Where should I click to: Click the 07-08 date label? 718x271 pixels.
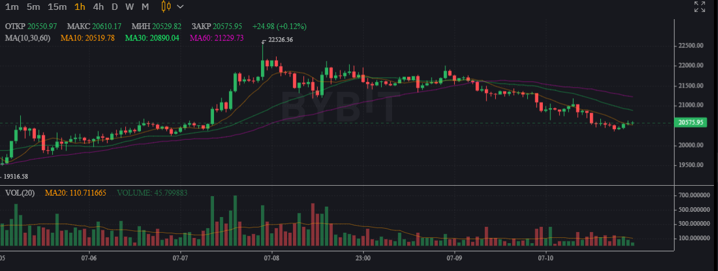click(x=271, y=257)
